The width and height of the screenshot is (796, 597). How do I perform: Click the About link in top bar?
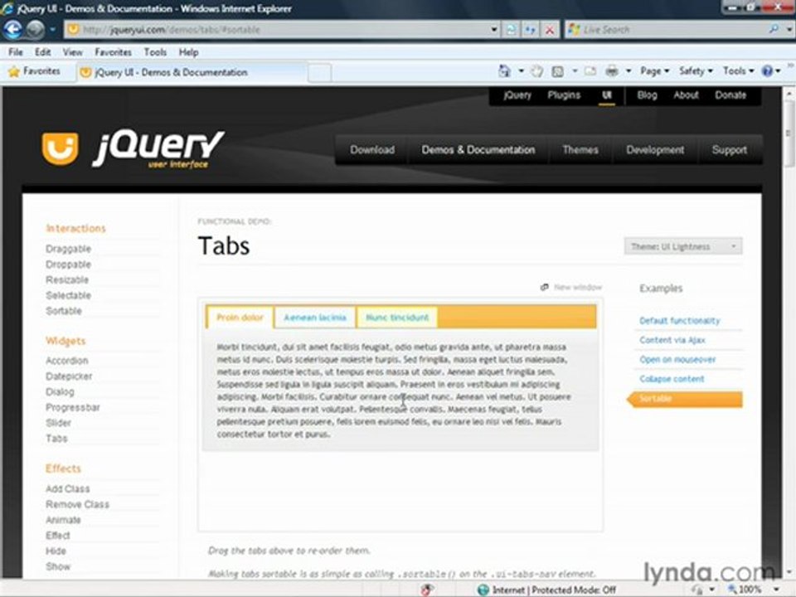pyautogui.click(x=686, y=95)
